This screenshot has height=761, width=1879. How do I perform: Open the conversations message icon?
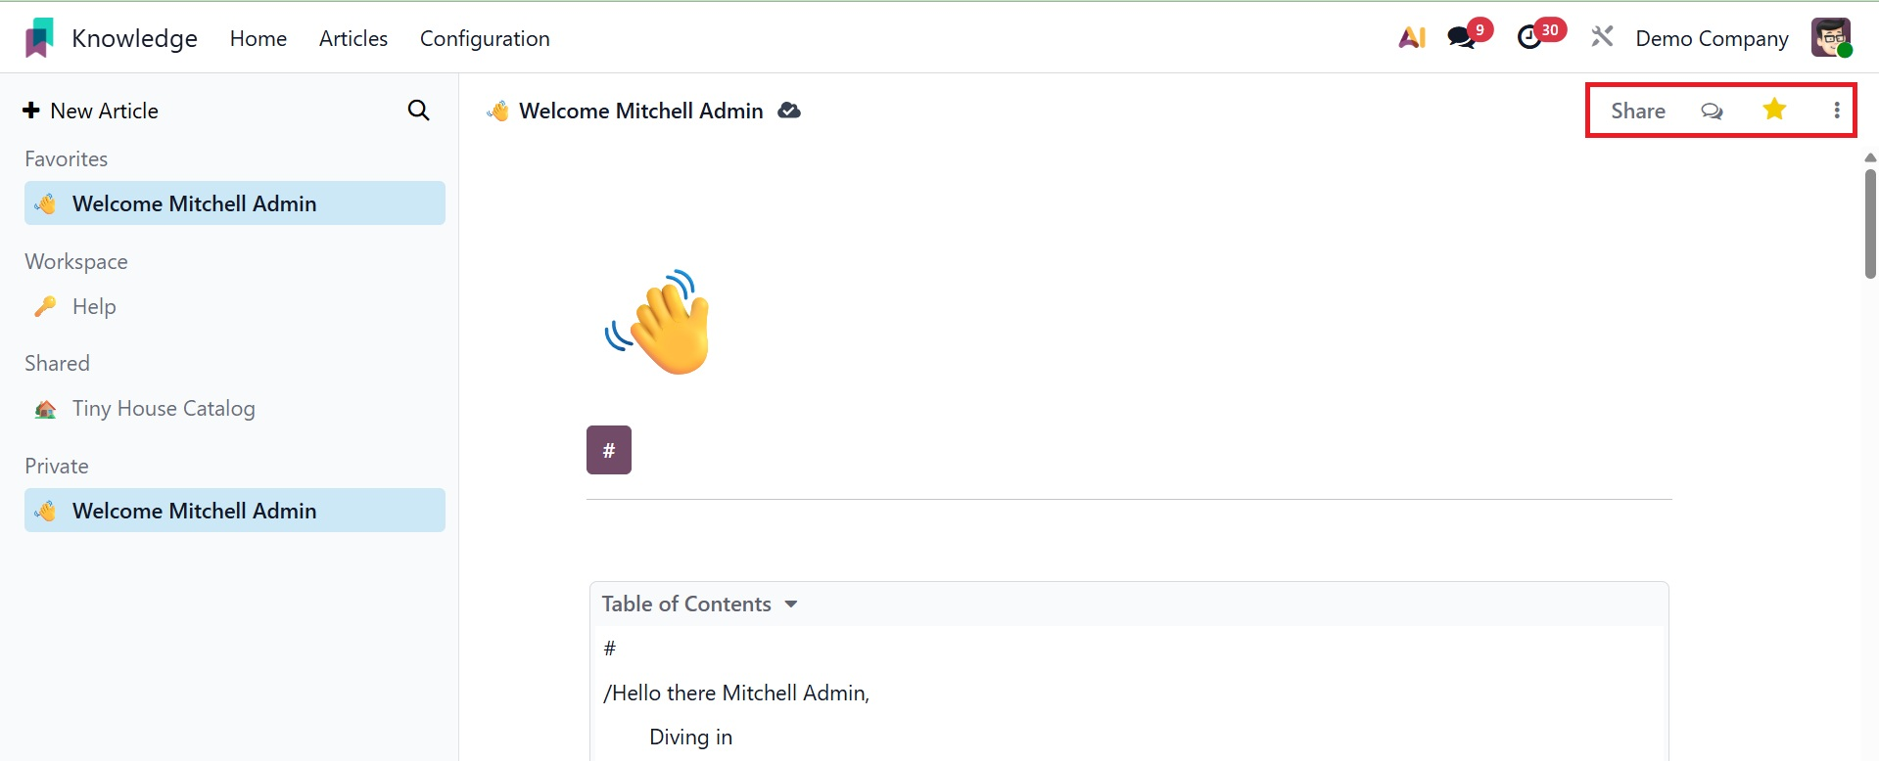[x=1462, y=38]
